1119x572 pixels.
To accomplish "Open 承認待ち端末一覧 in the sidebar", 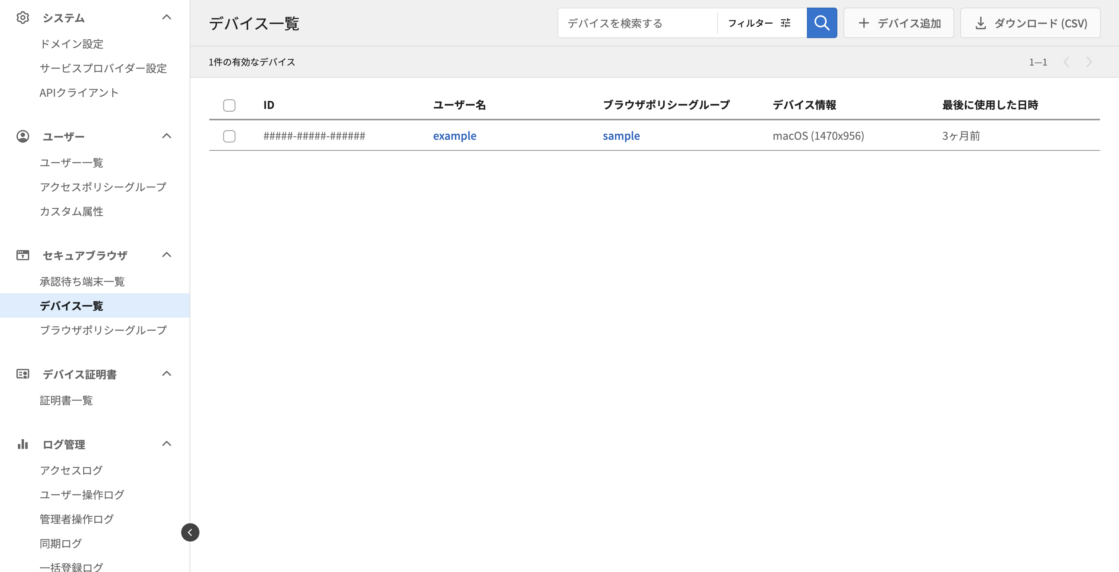I will click(82, 282).
